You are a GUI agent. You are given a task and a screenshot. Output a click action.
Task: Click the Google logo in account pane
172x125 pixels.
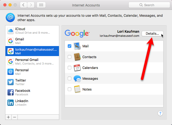[x=77, y=34]
